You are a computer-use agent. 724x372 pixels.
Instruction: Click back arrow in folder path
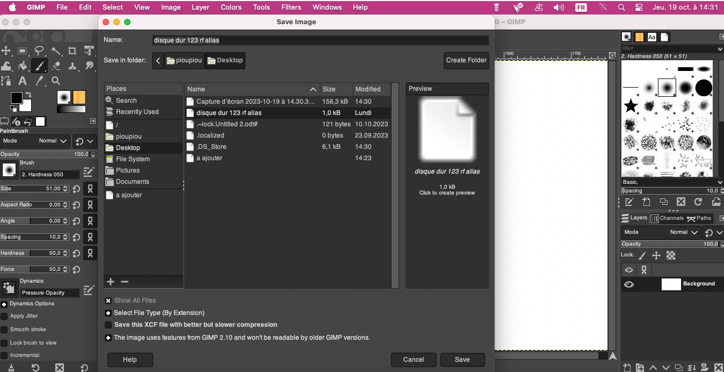tap(158, 60)
